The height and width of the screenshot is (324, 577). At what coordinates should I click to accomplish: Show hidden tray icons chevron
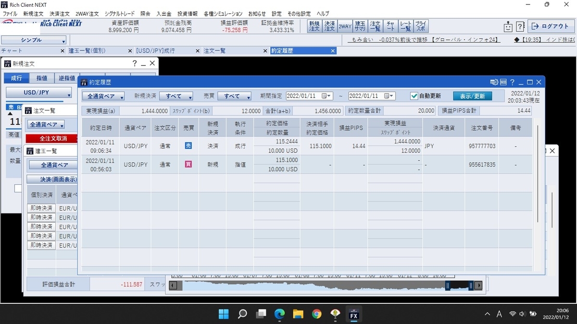coord(488,314)
